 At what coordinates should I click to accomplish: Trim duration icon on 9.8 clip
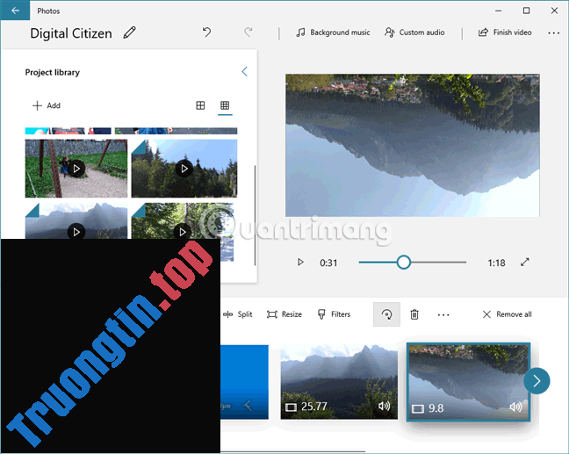click(x=418, y=409)
